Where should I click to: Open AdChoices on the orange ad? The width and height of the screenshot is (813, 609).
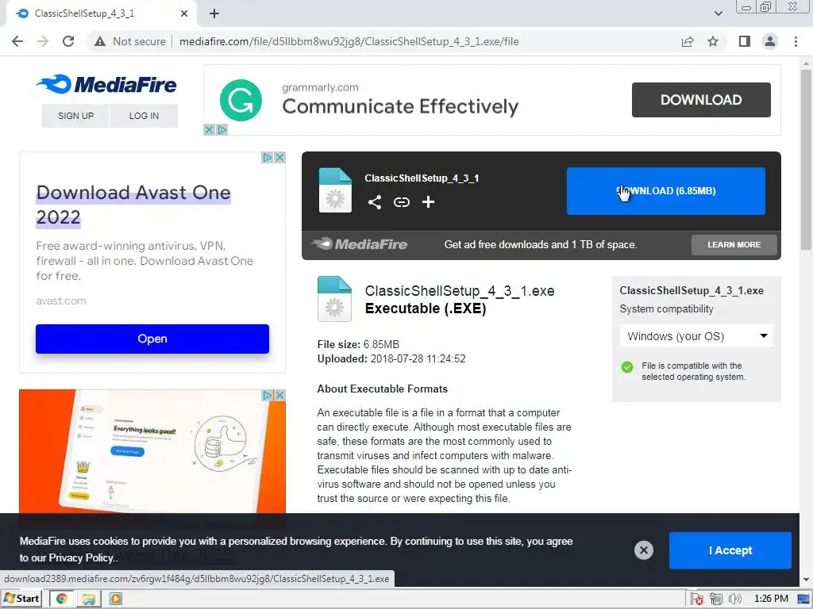(267, 395)
